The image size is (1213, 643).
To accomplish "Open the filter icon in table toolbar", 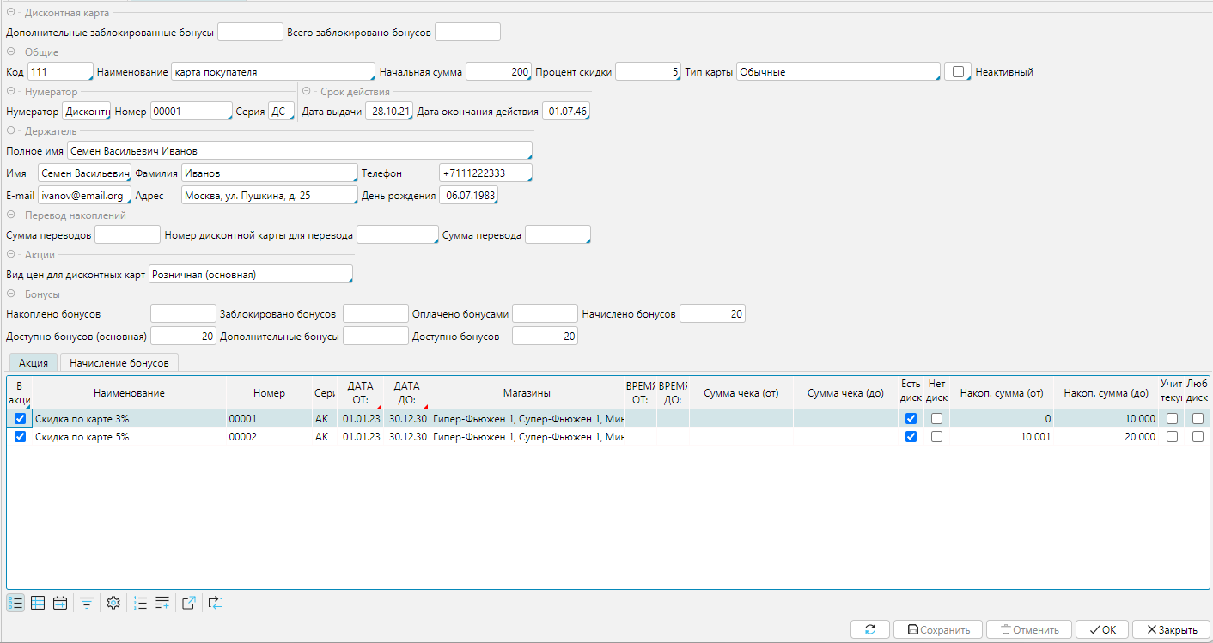I will 87,603.
